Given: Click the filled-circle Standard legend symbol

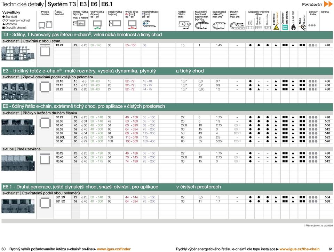Looking at the screenshot, I should [x=3, y=17].
